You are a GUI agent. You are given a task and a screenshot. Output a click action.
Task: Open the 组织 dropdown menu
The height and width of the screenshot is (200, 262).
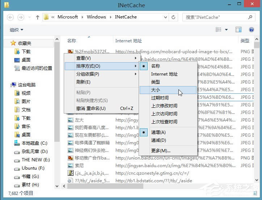click(16, 30)
